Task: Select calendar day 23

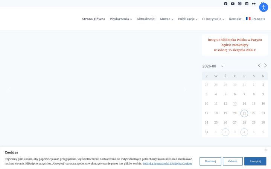Action: coord(263,113)
